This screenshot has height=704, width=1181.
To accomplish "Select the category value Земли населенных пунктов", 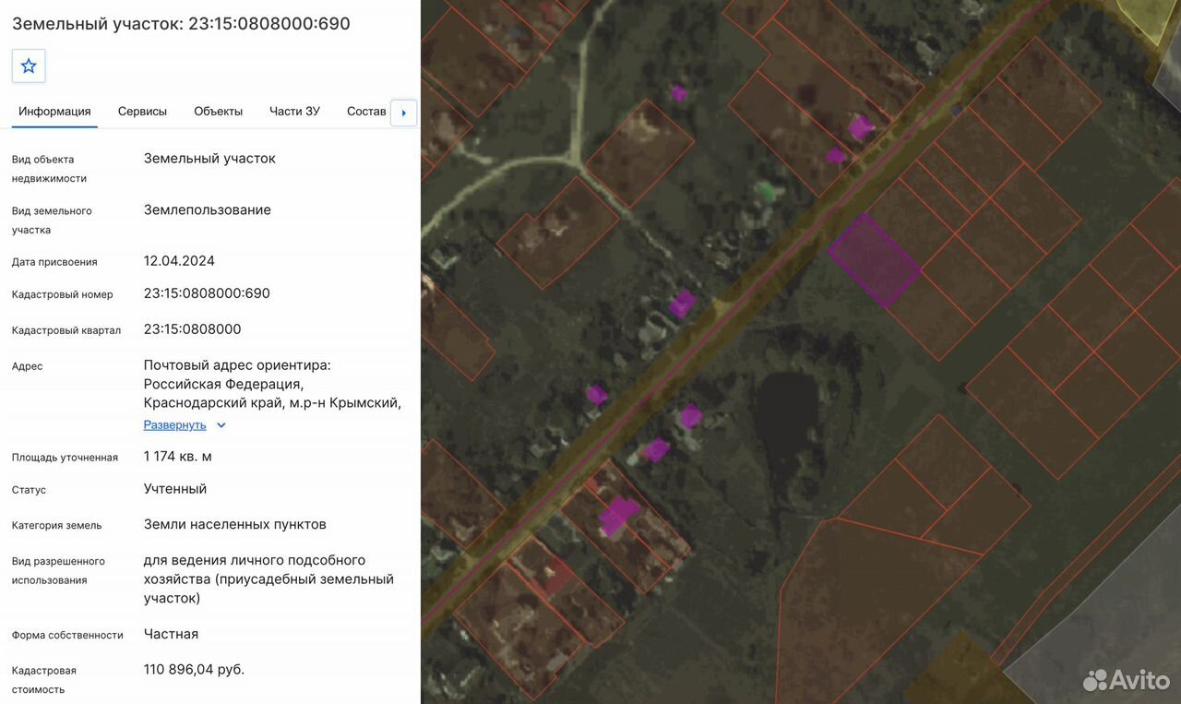I will pos(235,525).
